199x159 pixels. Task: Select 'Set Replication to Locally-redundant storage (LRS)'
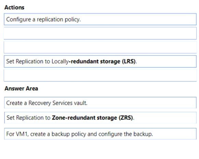100,62
